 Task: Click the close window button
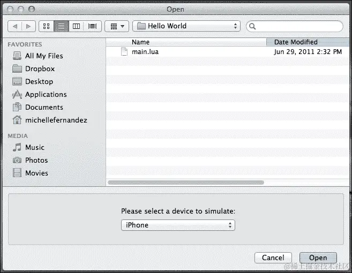(10, 9)
